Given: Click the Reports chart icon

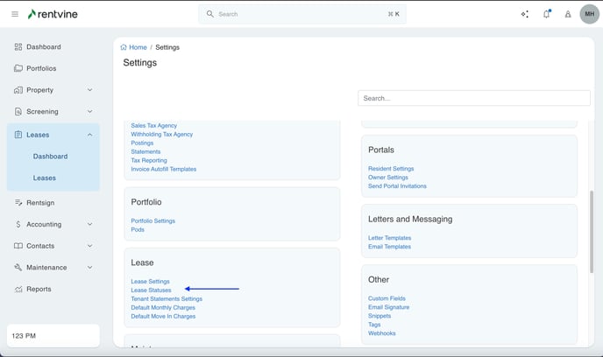Looking at the screenshot, I should tap(18, 290).
